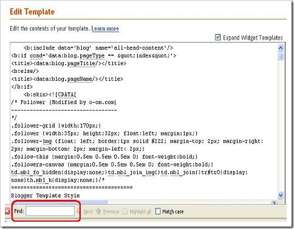This screenshot has height=229, width=294.
Task: Click the Highlight all label text
Action: (140, 211)
